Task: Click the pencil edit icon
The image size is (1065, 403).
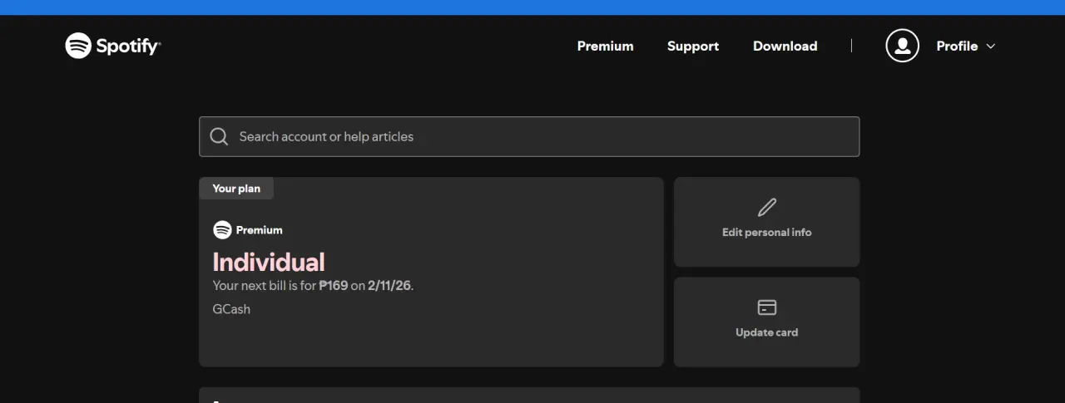Action: pos(766,207)
